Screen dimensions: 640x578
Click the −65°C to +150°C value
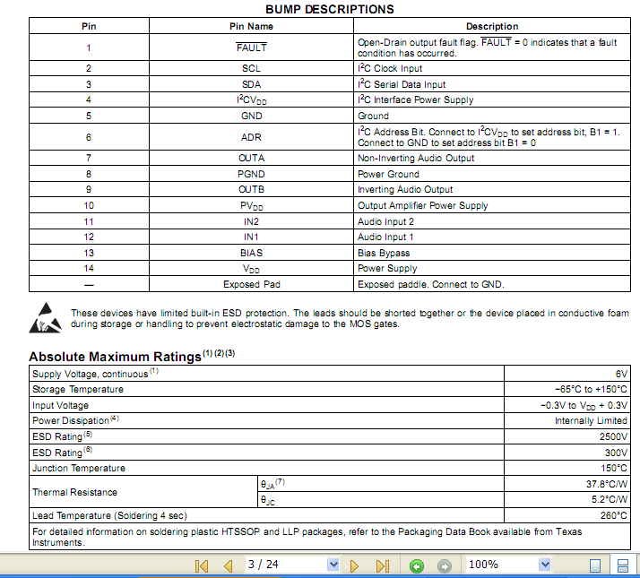(591, 390)
